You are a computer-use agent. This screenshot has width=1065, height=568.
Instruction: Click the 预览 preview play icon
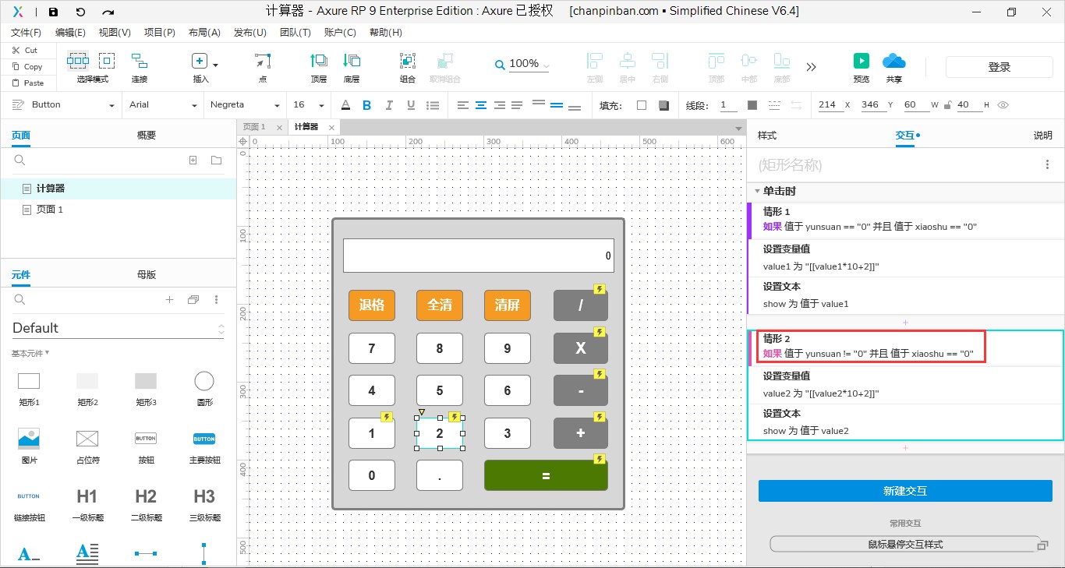862,61
